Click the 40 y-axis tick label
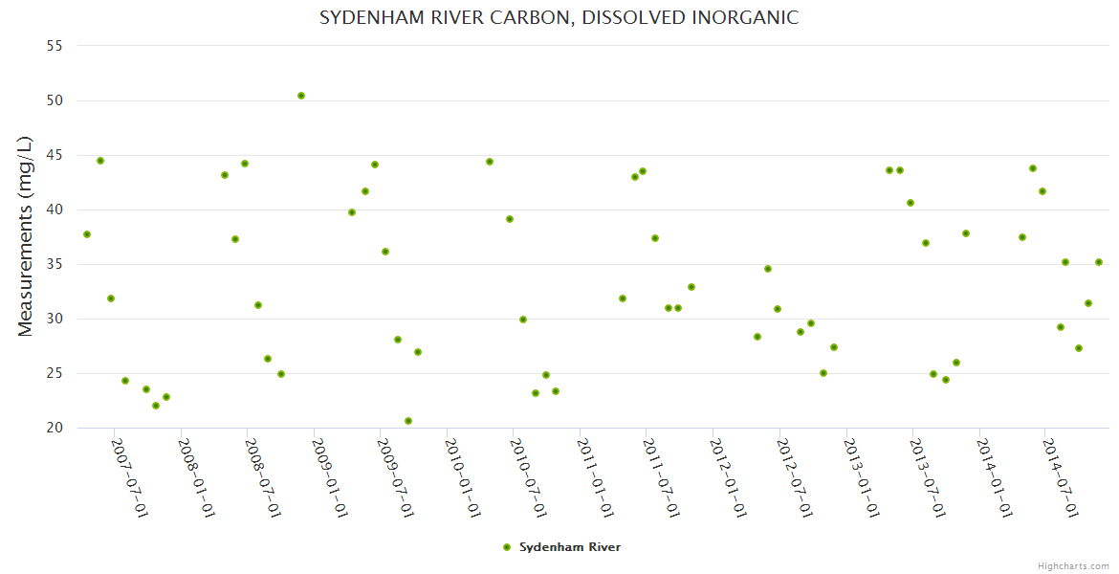 [55, 210]
